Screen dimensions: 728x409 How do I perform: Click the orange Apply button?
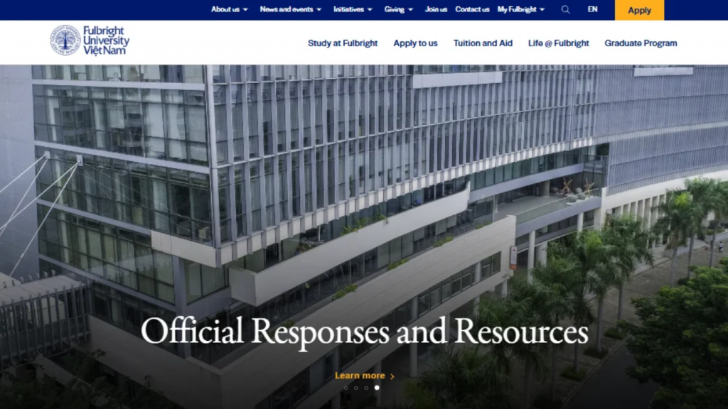[639, 10]
